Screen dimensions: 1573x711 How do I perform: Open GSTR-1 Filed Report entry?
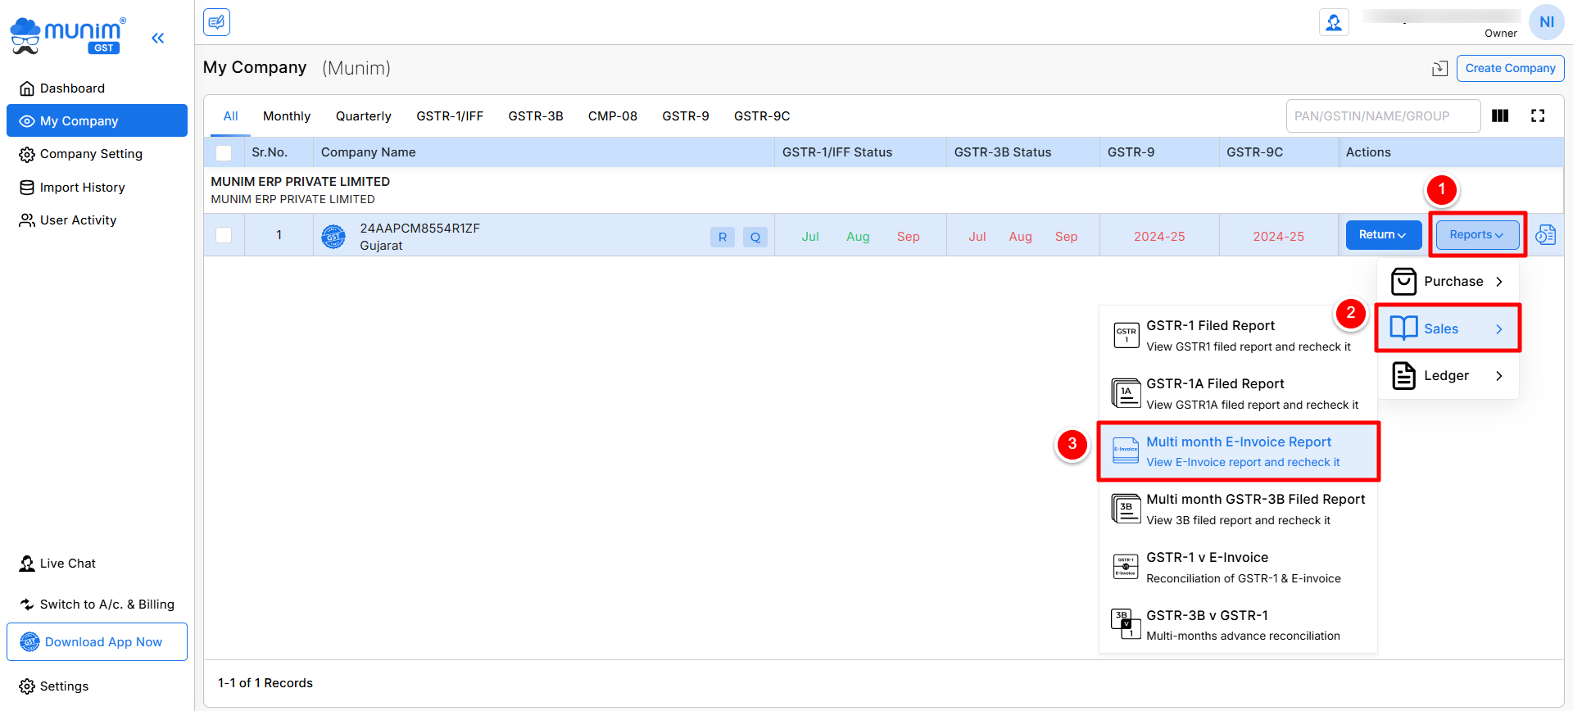tap(1238, 335)
